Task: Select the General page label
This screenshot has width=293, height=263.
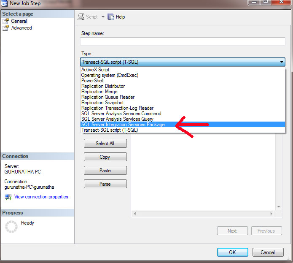Action: point(19,21)
